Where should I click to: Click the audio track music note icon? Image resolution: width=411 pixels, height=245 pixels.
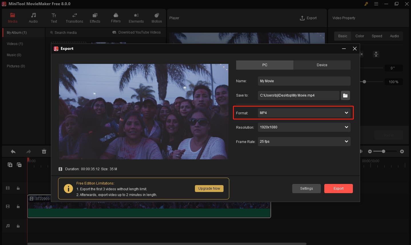8,226
